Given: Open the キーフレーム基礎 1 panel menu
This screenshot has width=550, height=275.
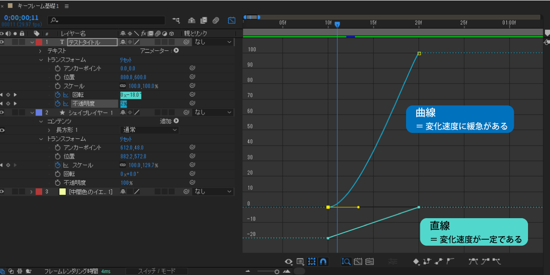Looking at the screenshot, I should [67, 6].
